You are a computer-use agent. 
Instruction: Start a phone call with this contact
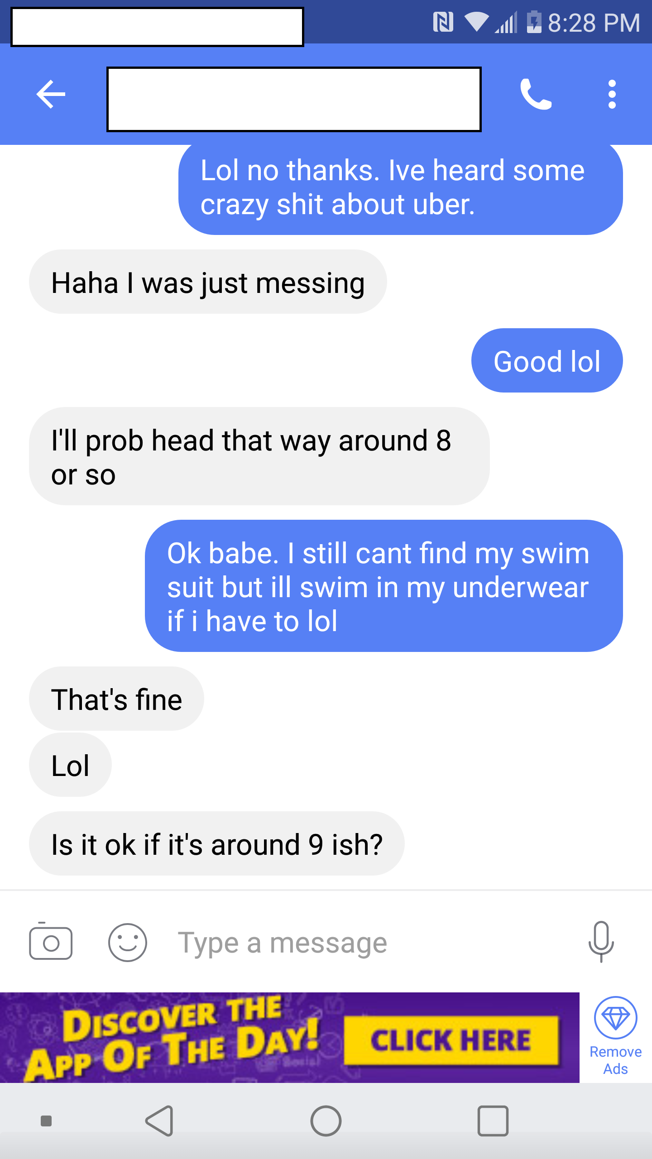pyautogui.click(x=536, y=94)
